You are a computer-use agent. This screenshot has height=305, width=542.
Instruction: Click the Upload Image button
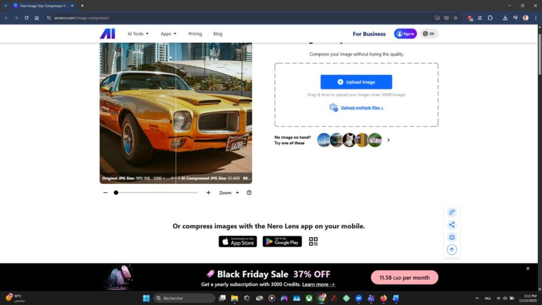click(356, 82)
